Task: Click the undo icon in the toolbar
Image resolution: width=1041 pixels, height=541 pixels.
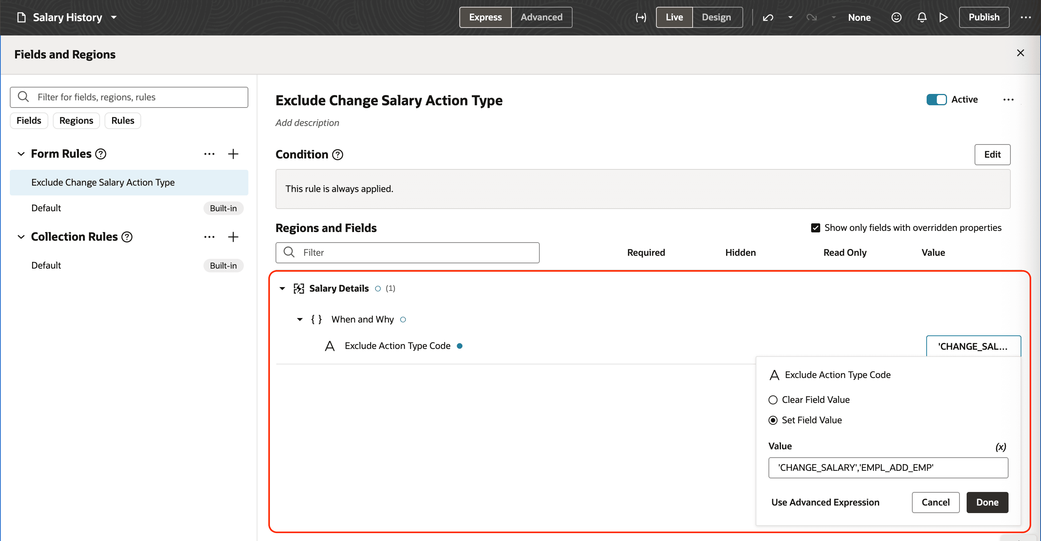Action: click(767, 17)
